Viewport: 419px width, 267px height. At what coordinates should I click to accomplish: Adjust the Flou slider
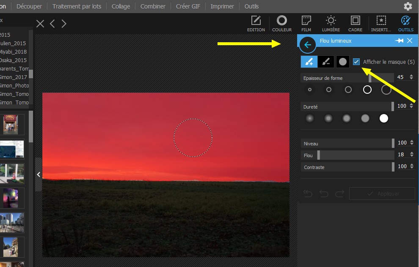tap(347, 155)
